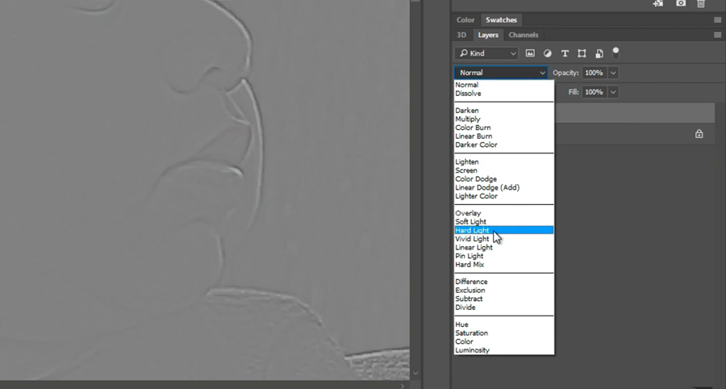Open the blend mode dropdown showing Normal
Viewport: 726px width, 389px height.
pyautogui.click(x=501, y=73)
